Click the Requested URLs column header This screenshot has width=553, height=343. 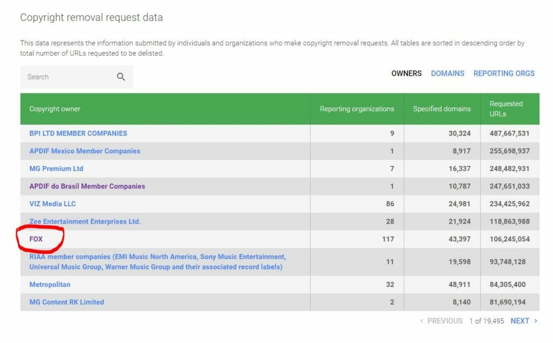click(506, 109)
